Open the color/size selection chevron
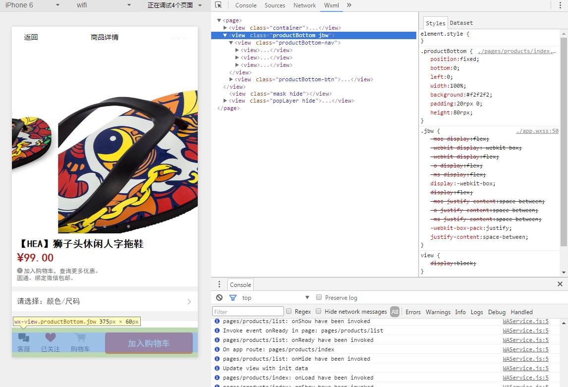The image size is (568, 387). click(189, 302)
